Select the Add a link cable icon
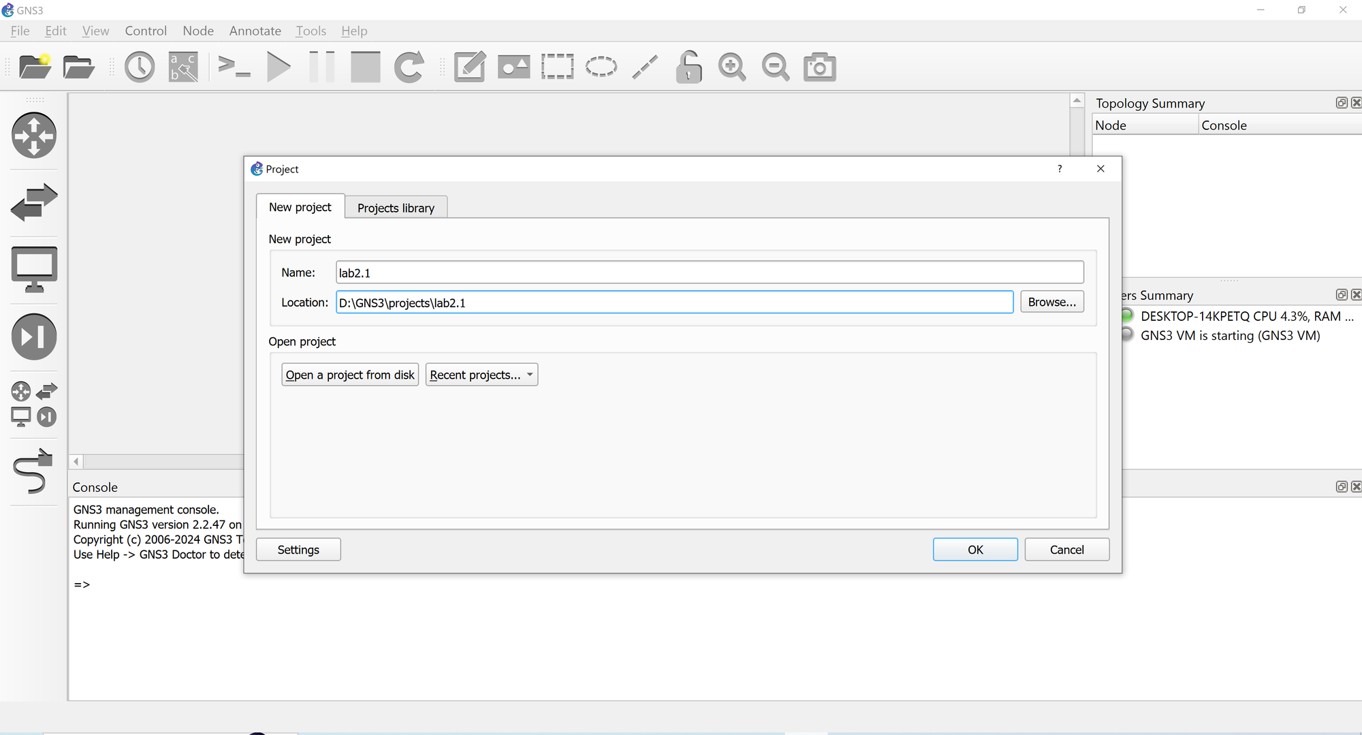 pyautogui.click(x=33, y=471)
